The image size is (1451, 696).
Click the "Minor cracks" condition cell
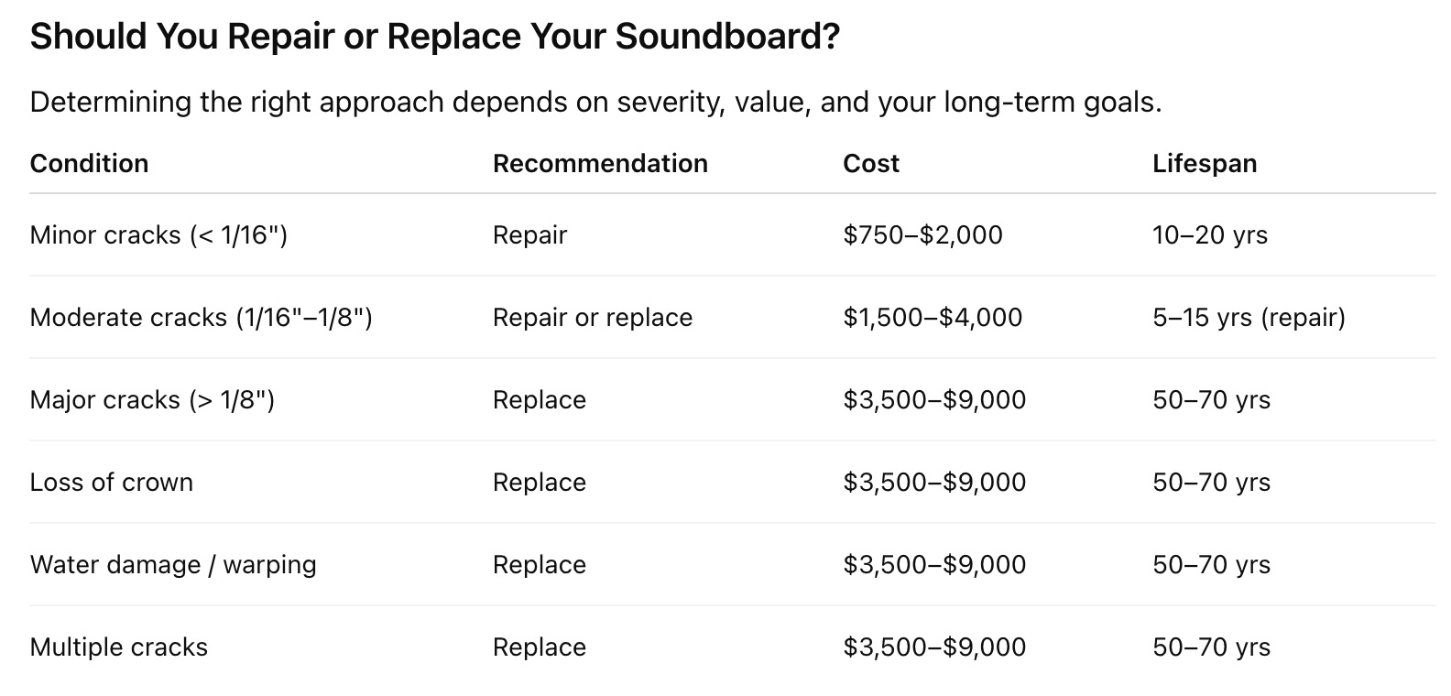pyautogui.click(x=158, y=235)
